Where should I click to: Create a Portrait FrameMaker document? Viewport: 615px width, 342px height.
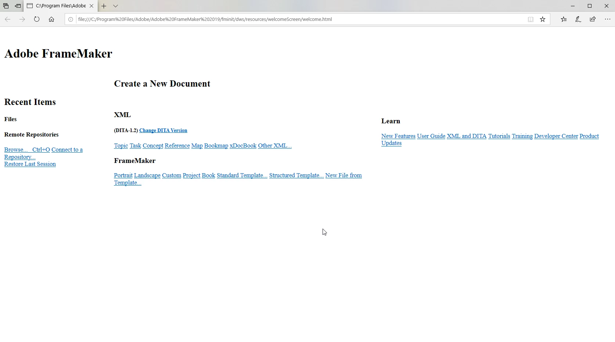[123, 175]
